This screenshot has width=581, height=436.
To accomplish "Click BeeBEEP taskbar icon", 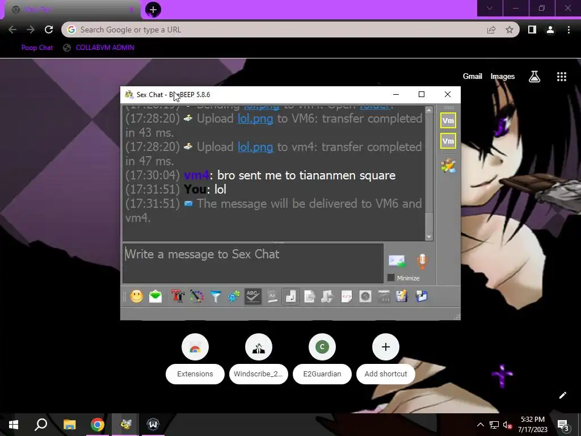I will (125, 425).
